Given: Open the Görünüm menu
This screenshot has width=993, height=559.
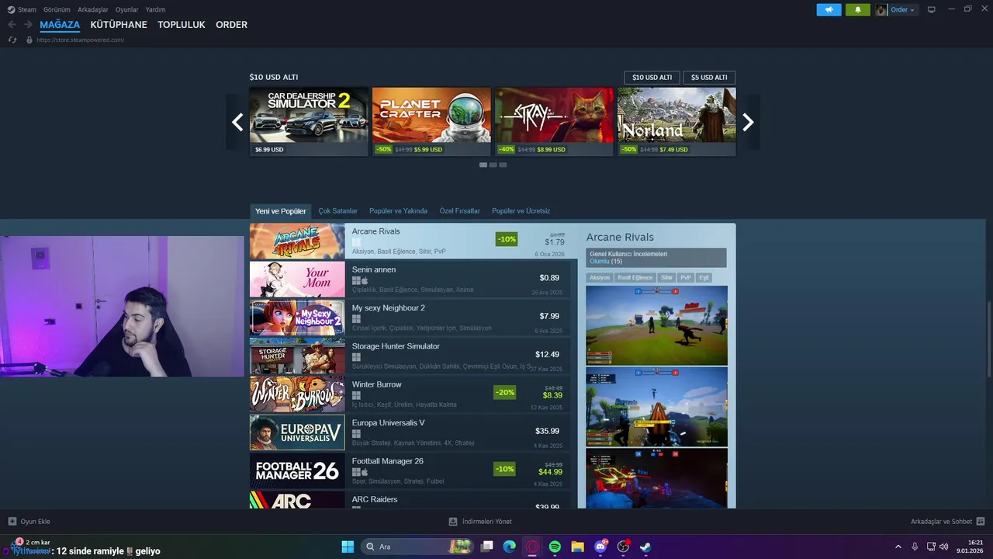Looking at the screenshot, I should [57, 9].
